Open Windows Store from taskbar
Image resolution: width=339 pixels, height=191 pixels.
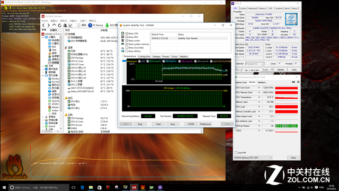pos(100,187)
